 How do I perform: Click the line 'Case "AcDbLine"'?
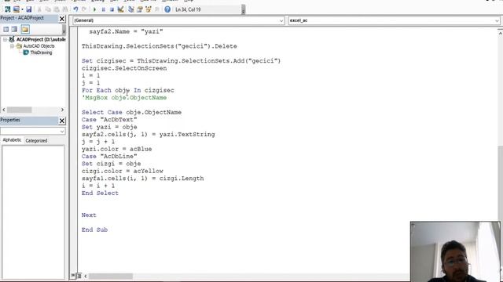(109, 157)
